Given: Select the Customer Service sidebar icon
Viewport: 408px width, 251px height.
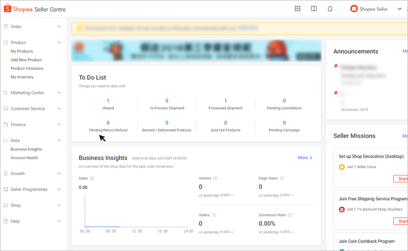Looking at the screenshot, I should tap(5, 108).
